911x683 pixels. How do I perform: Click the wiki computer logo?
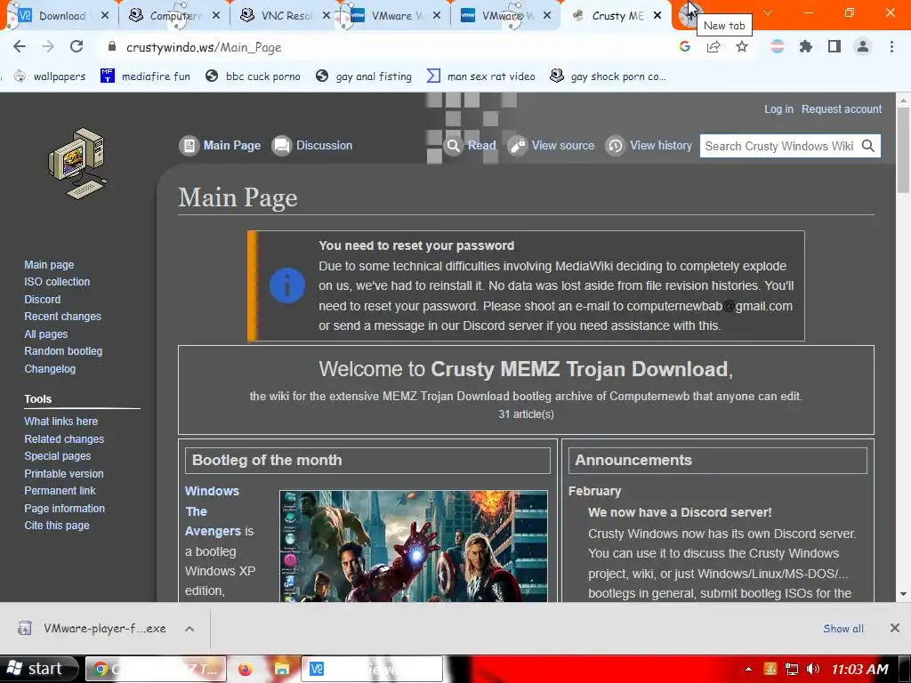[x=77, y=164]
